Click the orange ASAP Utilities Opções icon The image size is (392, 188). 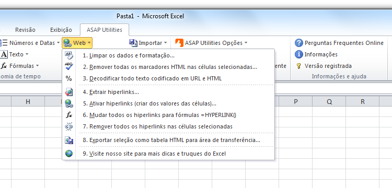click(179, 43)
